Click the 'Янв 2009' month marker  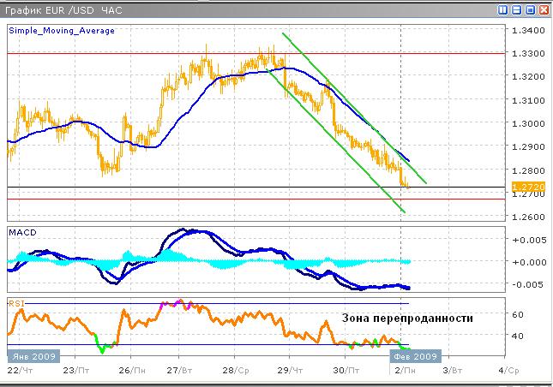tap(33, 356)
